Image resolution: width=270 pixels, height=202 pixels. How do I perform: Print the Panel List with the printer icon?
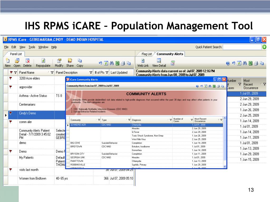click(123, 63)
